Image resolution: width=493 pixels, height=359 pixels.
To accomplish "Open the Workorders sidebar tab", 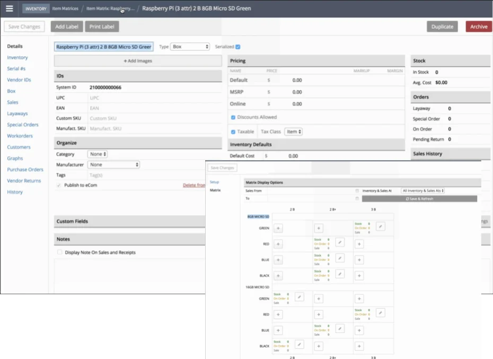I will (x=20, y=136).
